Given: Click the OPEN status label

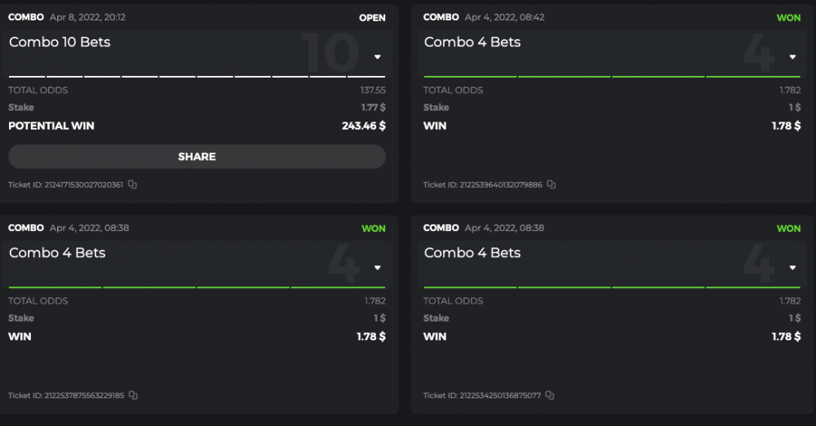Looking at the screenshot, I should tap(372, 17).
